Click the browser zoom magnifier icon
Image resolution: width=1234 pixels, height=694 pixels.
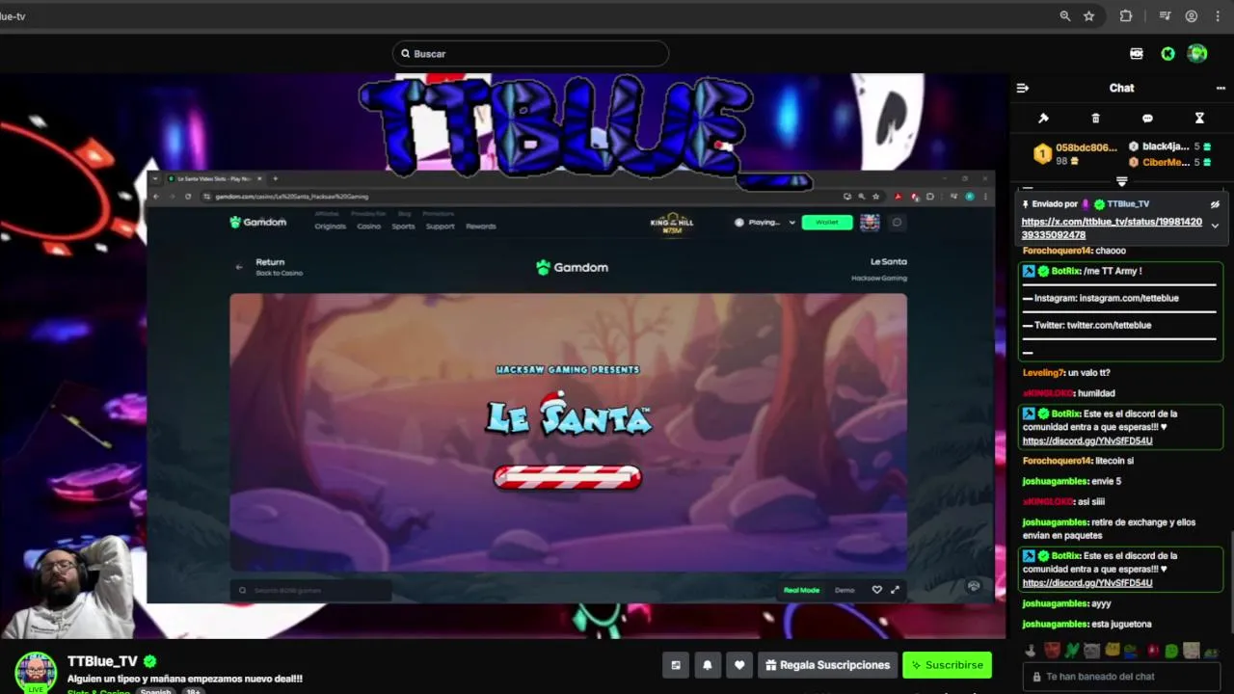[x=1064, y=16]
